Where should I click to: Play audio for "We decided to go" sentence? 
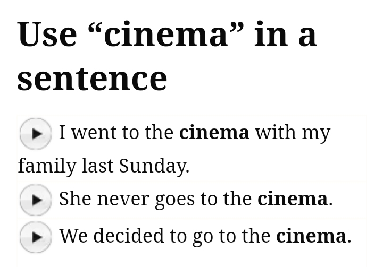(36, 236)
